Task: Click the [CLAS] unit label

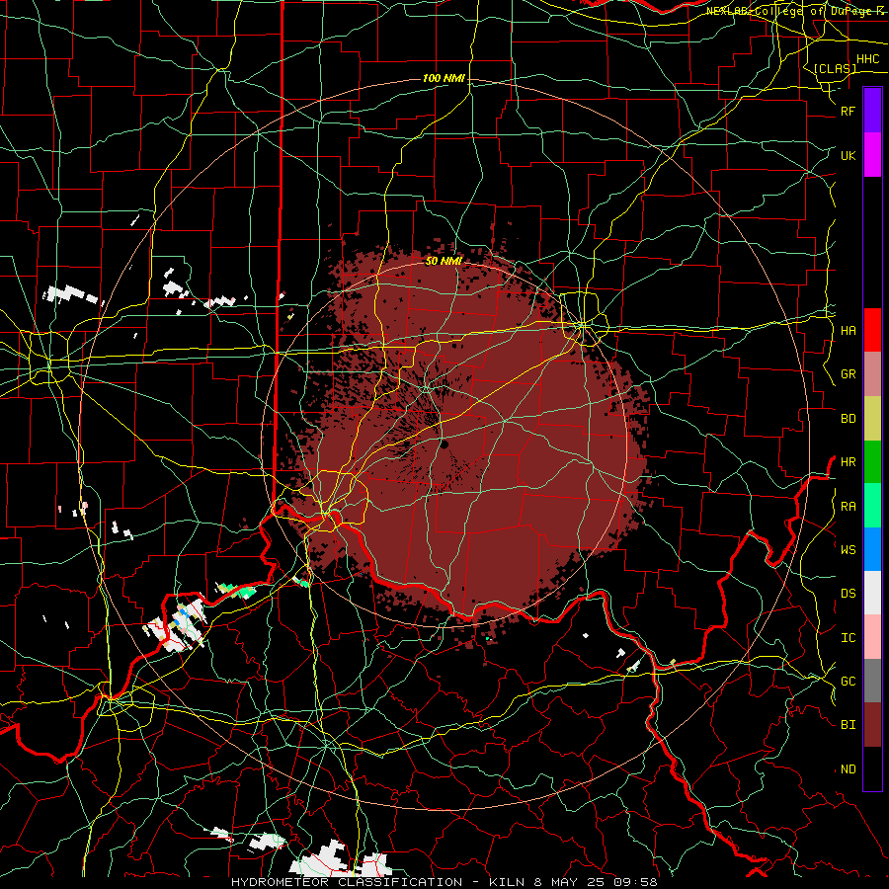Action: [x=835, y=68]
